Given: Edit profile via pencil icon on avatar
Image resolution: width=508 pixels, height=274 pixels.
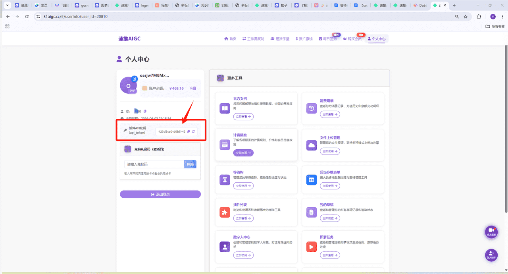Looking at the screenshot, I should coord(134,79).
